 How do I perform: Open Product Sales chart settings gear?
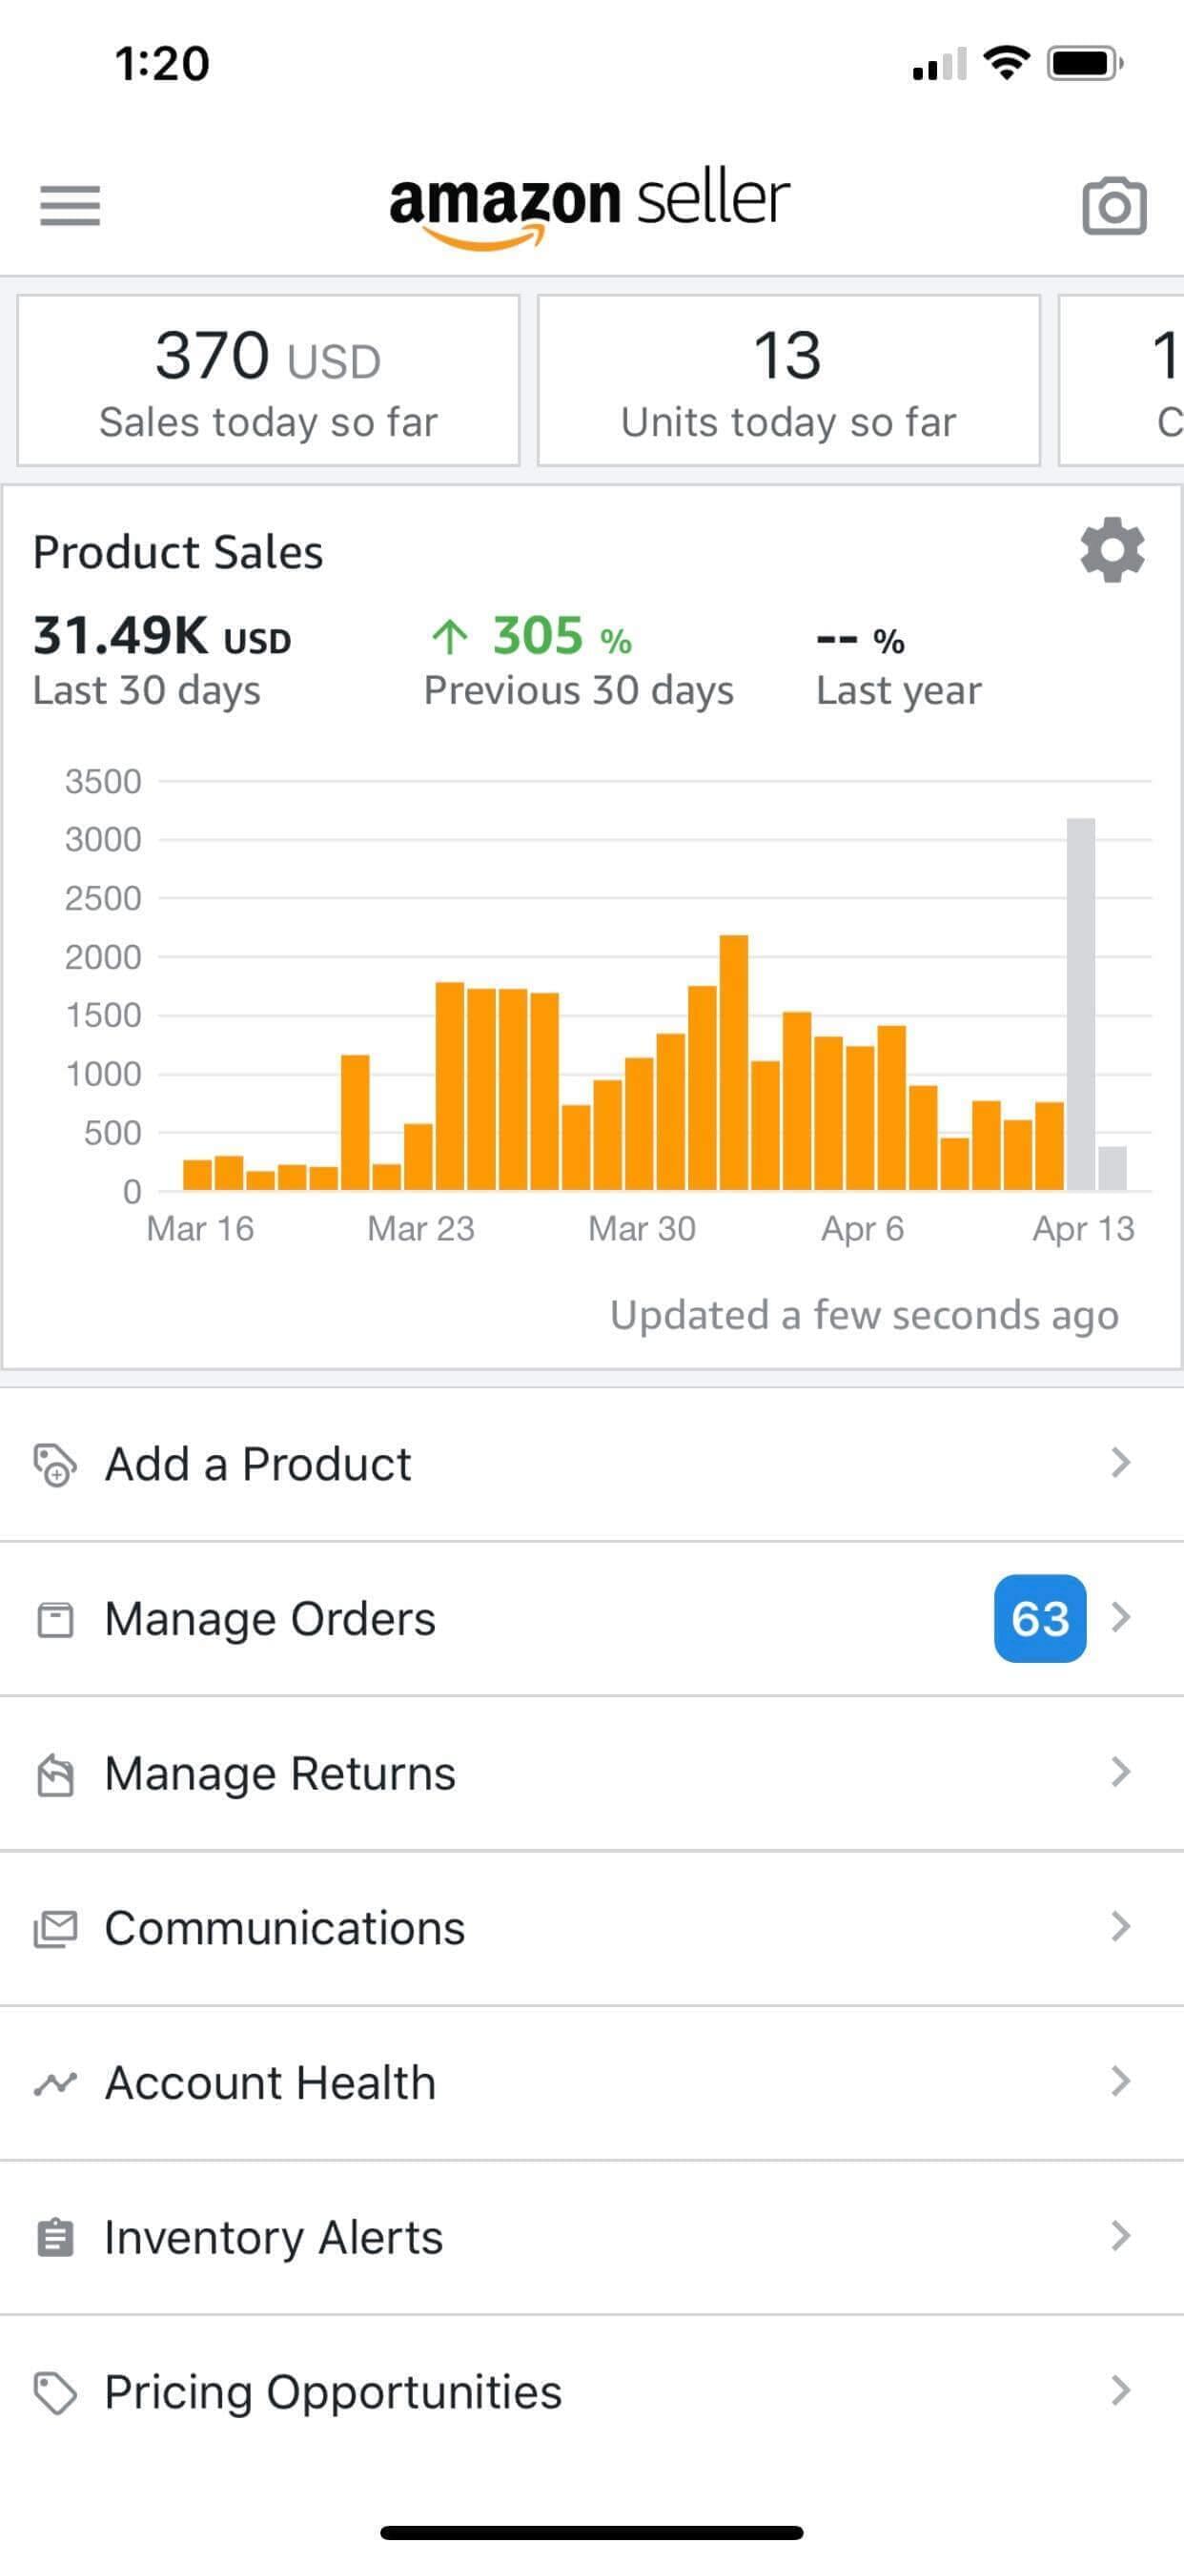click(x=1112, y=549)
